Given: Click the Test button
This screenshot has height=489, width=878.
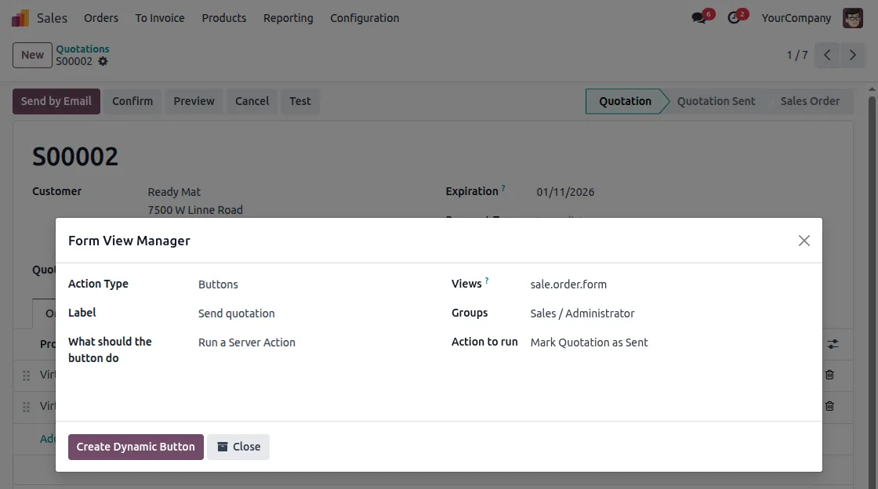Looking at the screenshot, I should pos(300,100).
